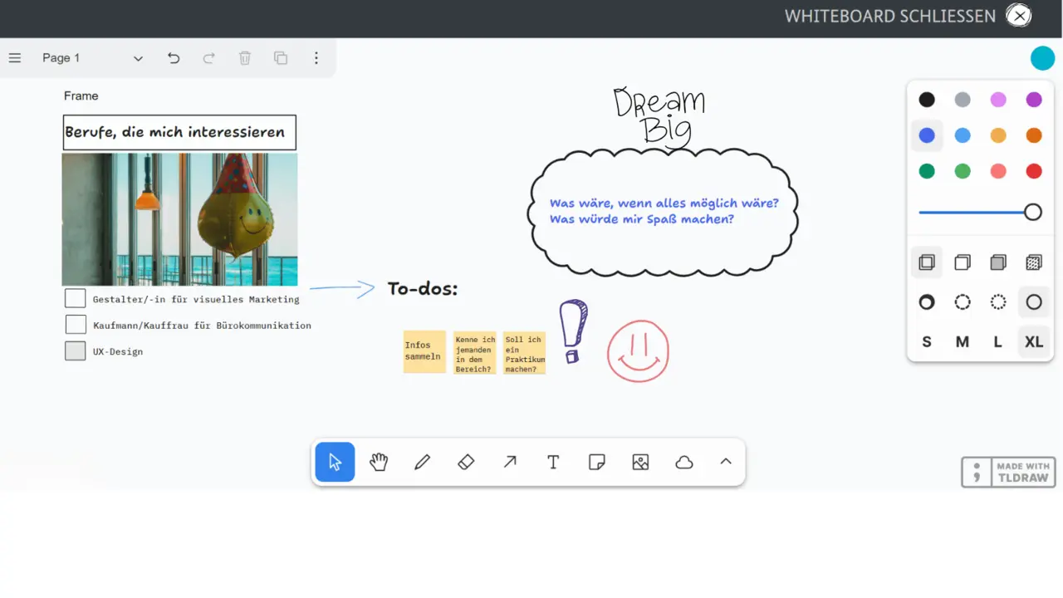
Task: Set size to L
Action: 998,342
